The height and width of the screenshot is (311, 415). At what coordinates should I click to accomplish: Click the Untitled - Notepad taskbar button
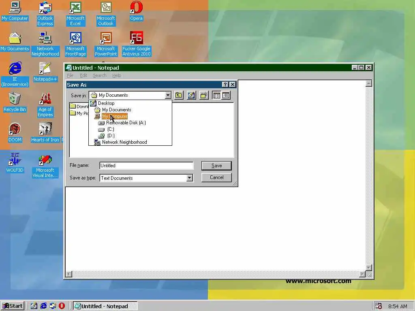pos(105,306)
